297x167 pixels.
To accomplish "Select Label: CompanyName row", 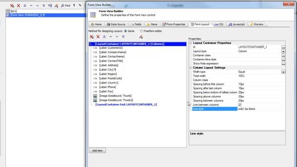I will tap(112, 52).
